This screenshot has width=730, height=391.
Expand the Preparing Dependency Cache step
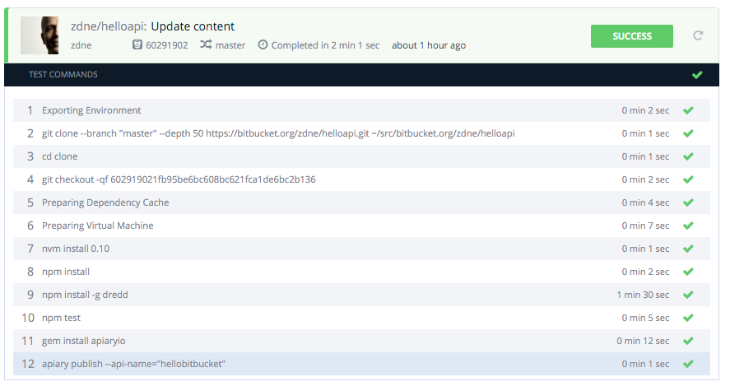362,202
